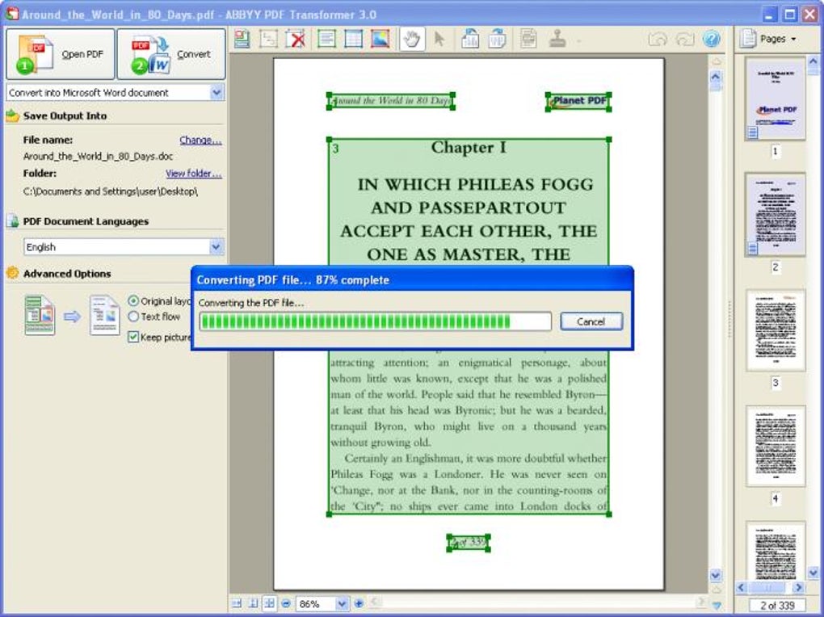Click the stamp tool icon
Image resolution: width=824 pixels, height=617 pixels.
tap(557, 40)
